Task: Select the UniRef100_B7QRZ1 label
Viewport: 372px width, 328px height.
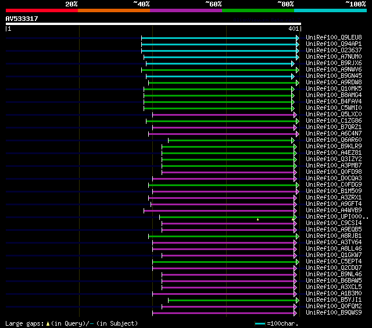Action: (334, 127)
